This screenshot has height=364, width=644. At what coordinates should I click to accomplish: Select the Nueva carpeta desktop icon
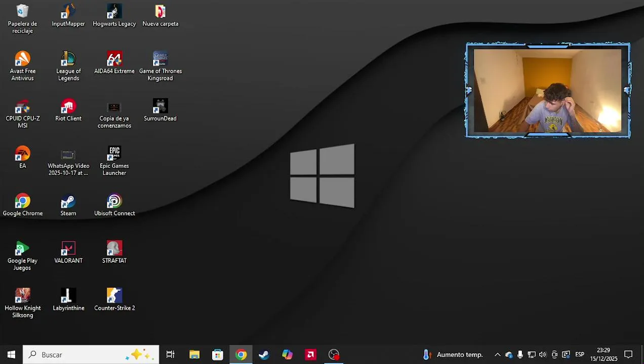pyautogui.click(x=160, y=16)
